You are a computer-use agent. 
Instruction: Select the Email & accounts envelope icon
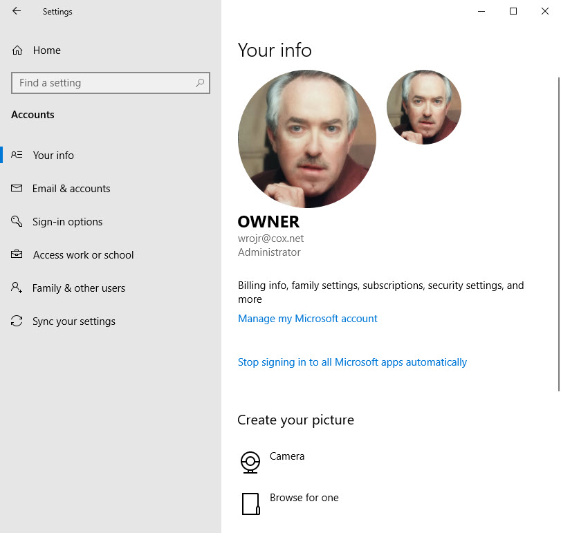[17, 189]
